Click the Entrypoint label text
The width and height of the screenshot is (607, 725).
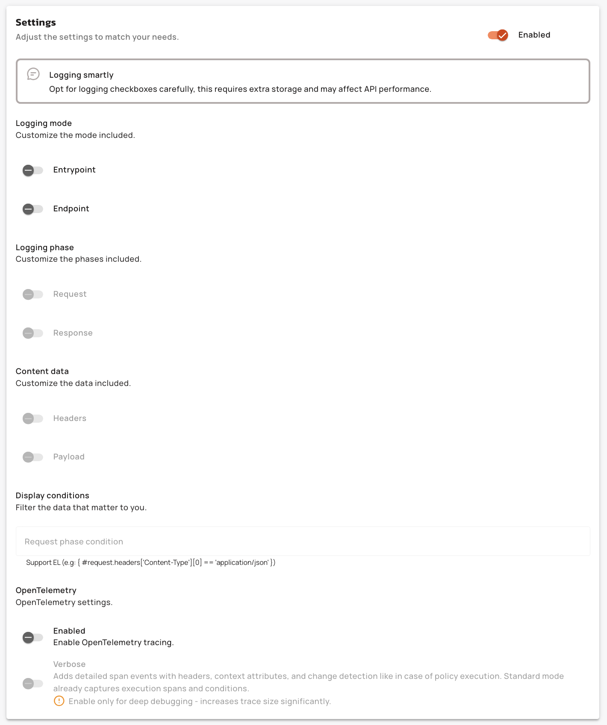point(74,170)
